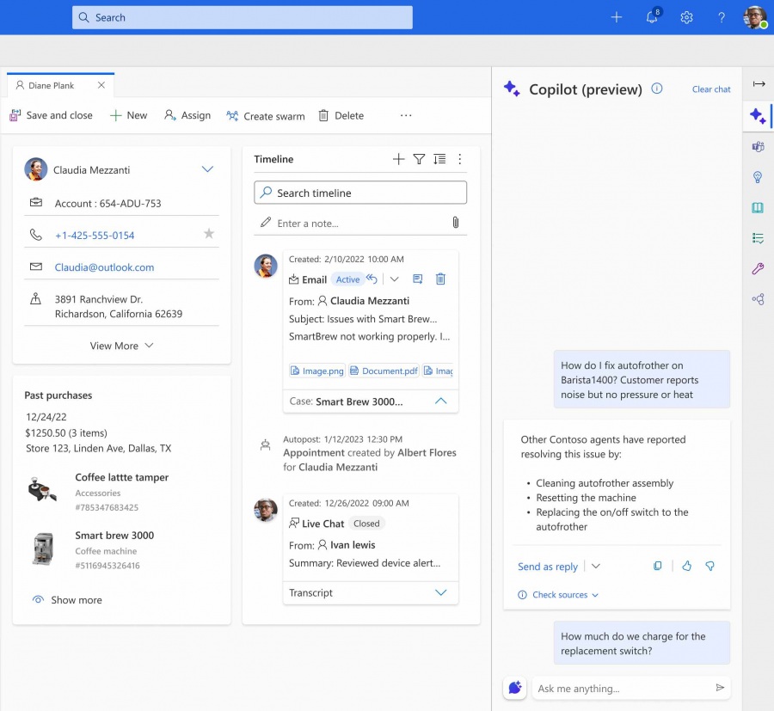Image resolution: width=774 pixels, height=711 pixels.
Task: Give Copilot's answer a thumbs down
Action: pos(709,566)
